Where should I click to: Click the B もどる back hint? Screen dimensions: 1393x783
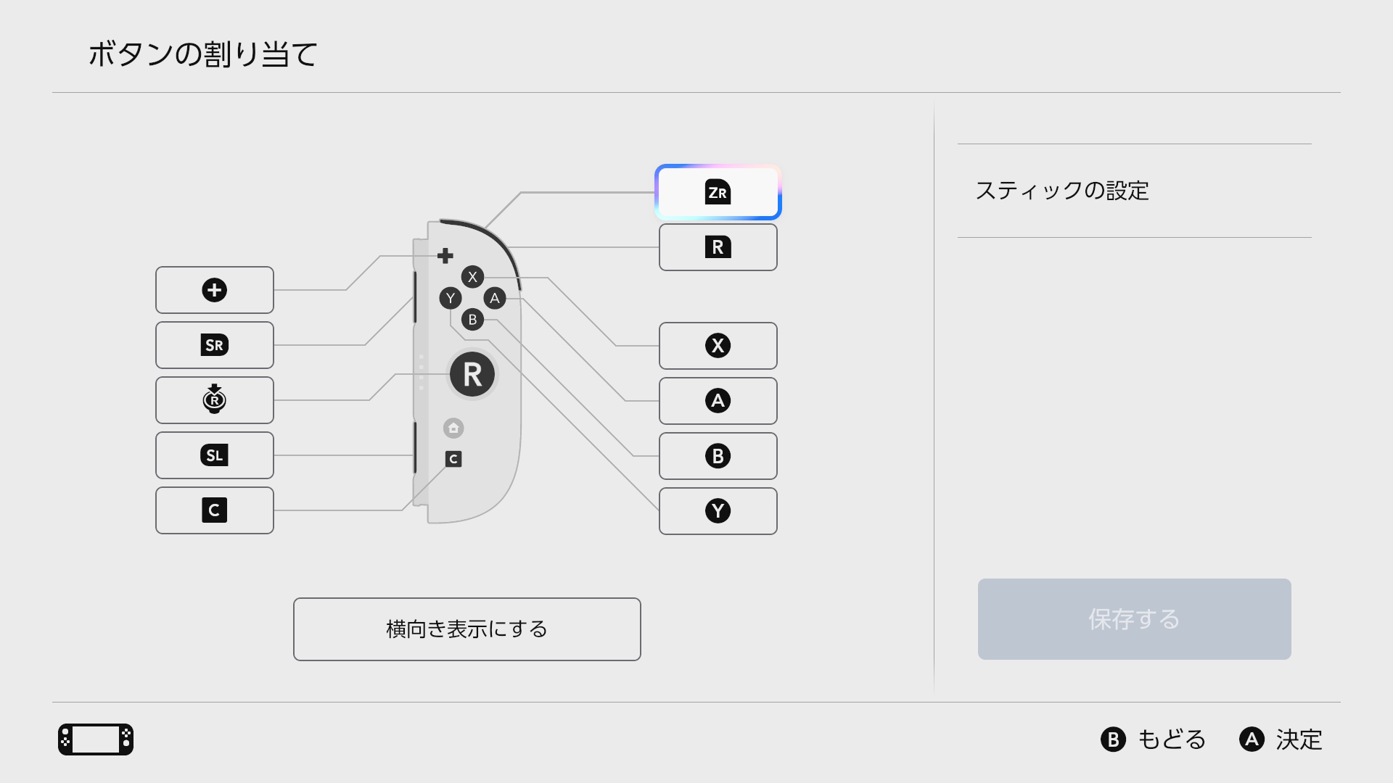pyautogui.click(x=1154, y=739)
